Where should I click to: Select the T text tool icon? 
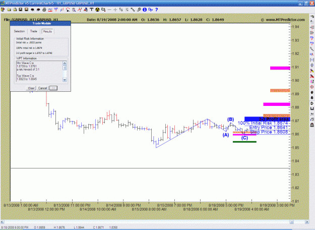[x=91, y=10]
